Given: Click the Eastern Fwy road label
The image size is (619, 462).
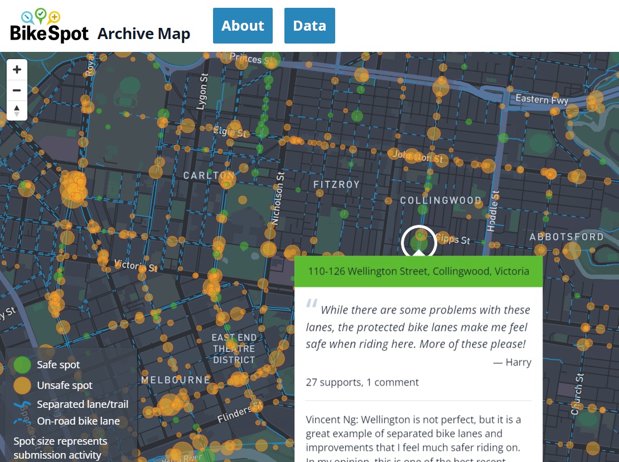Looking at the screenshot, I should (x=541, y=99).
